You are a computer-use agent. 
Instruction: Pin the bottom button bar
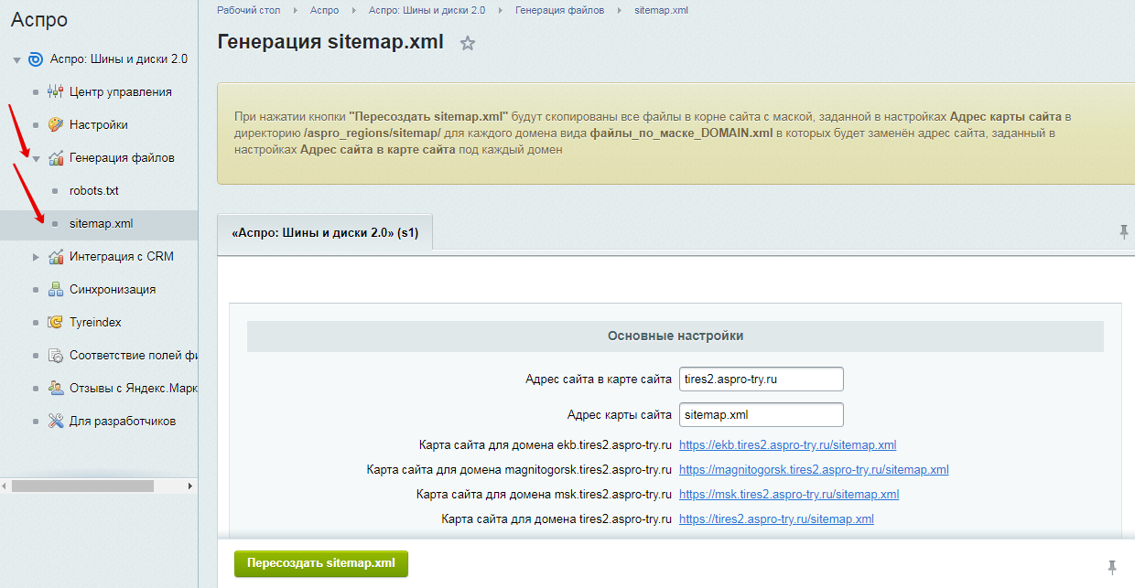pyautogui.click(x=1113, y=567)
